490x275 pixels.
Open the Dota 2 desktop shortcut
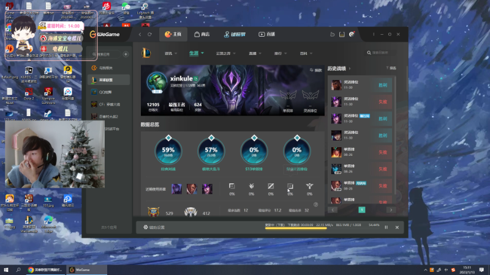click(29, 94)
